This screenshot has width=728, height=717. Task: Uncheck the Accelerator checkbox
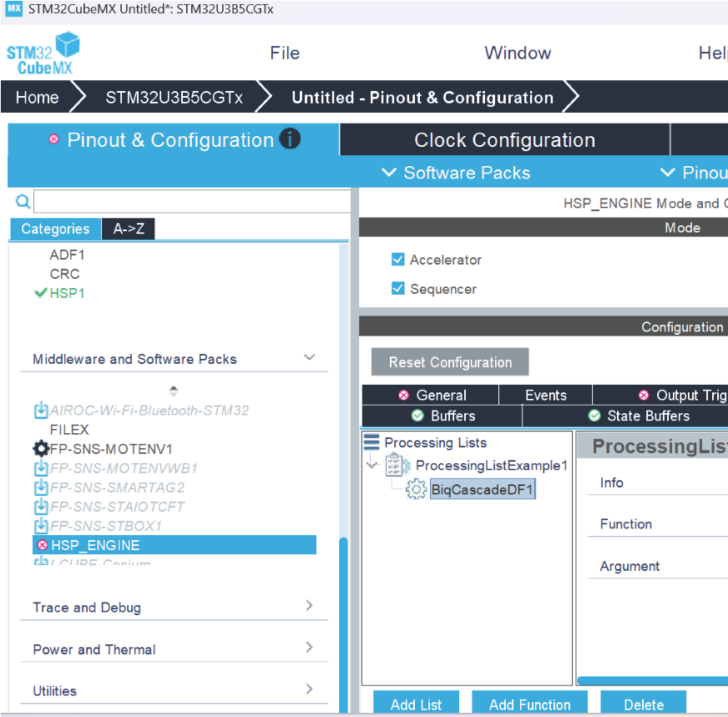click(398, 259)
